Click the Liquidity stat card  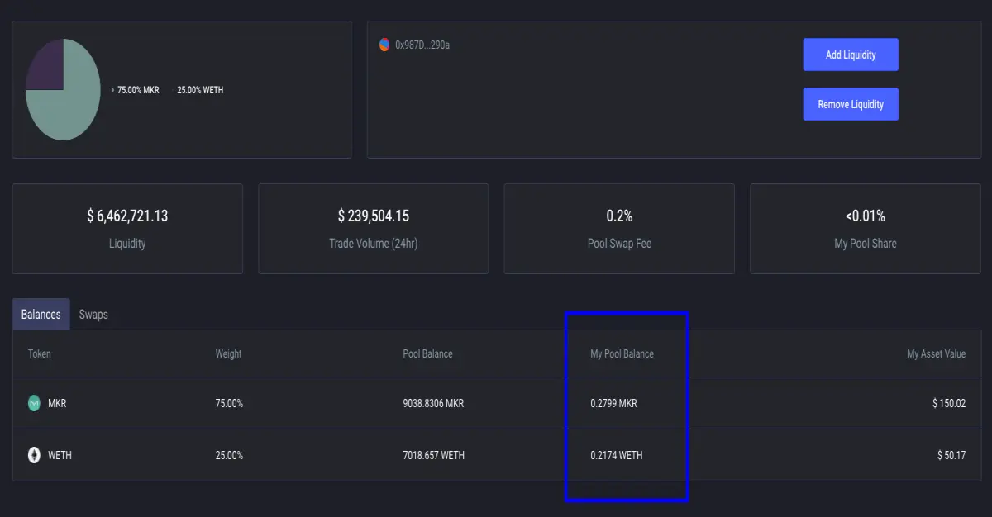click(127, 229)
